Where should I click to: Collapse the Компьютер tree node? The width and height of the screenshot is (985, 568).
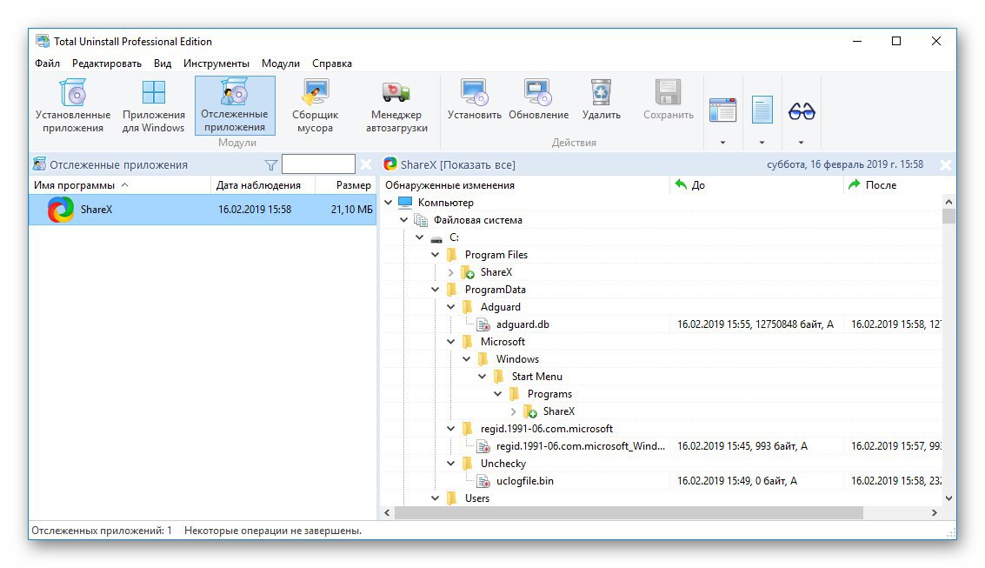389,203
